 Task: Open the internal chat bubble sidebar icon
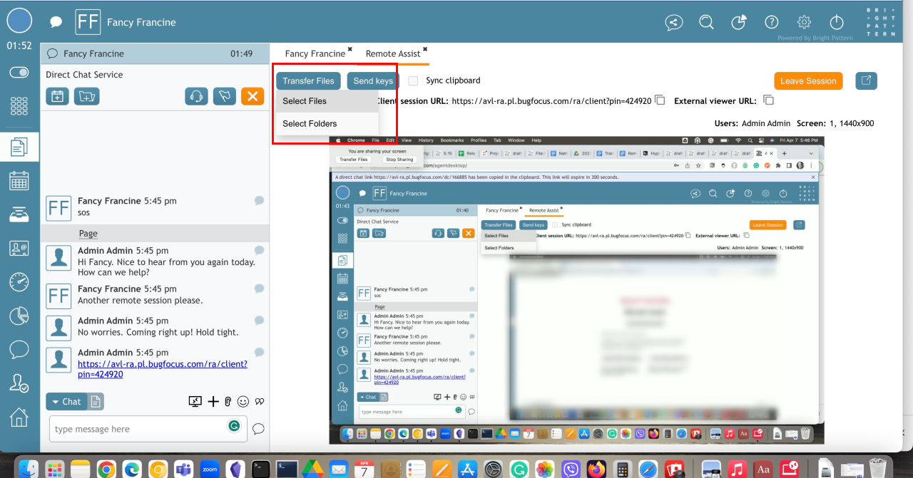(19, 349)
